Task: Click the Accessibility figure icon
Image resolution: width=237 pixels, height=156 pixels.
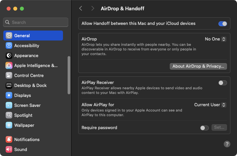Action: (9, 45)
